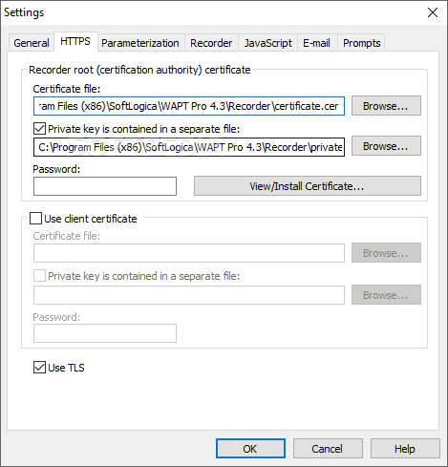Open the Parameterization tab
The width and height of the screenshot is (448, 467).
point(140,43)
